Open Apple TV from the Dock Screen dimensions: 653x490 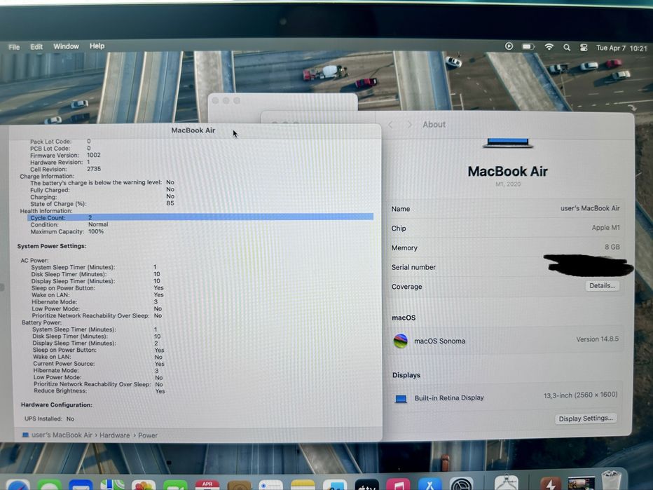(x=367, y=485)
